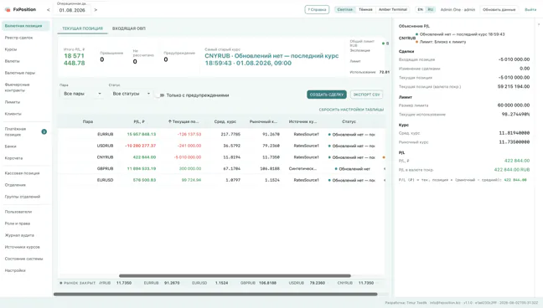Open Платёжная позиция in sidebar

pyautogui.click(x=26, y=132)
